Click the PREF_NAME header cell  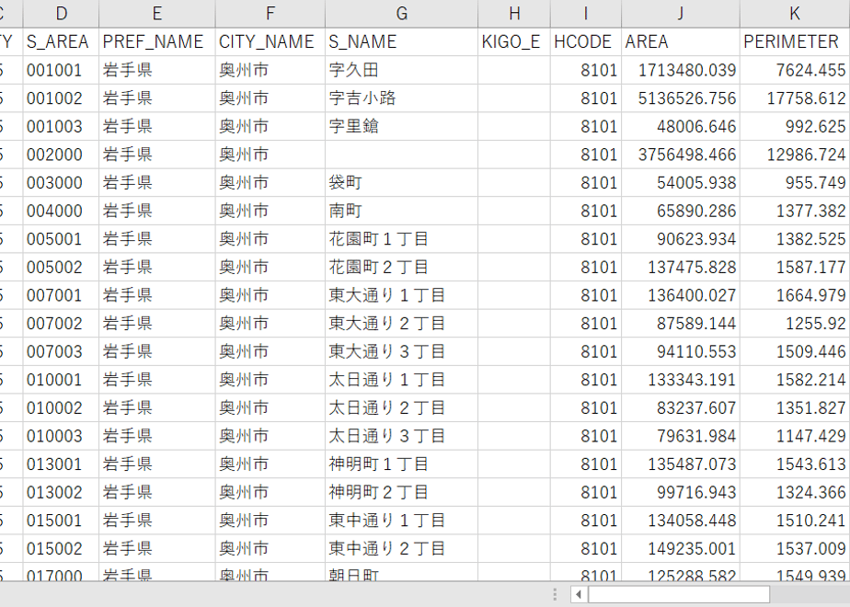[x=157, y=41]
